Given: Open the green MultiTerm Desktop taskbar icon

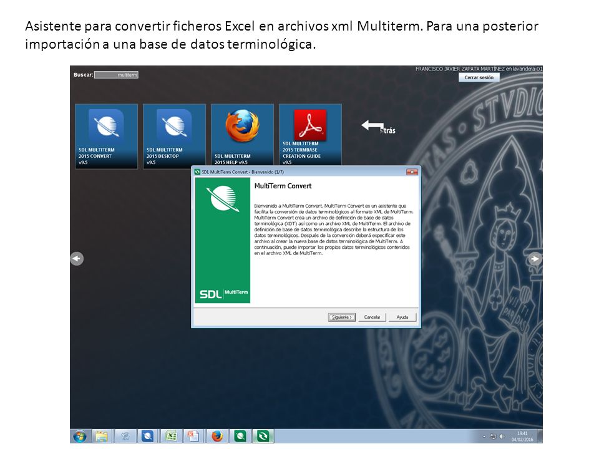Looking at the screenshot, I should point(240,436).
